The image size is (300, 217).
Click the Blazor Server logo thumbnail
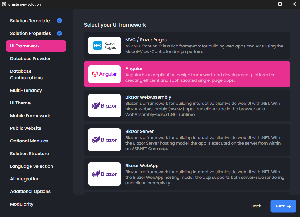click(105, 140)
